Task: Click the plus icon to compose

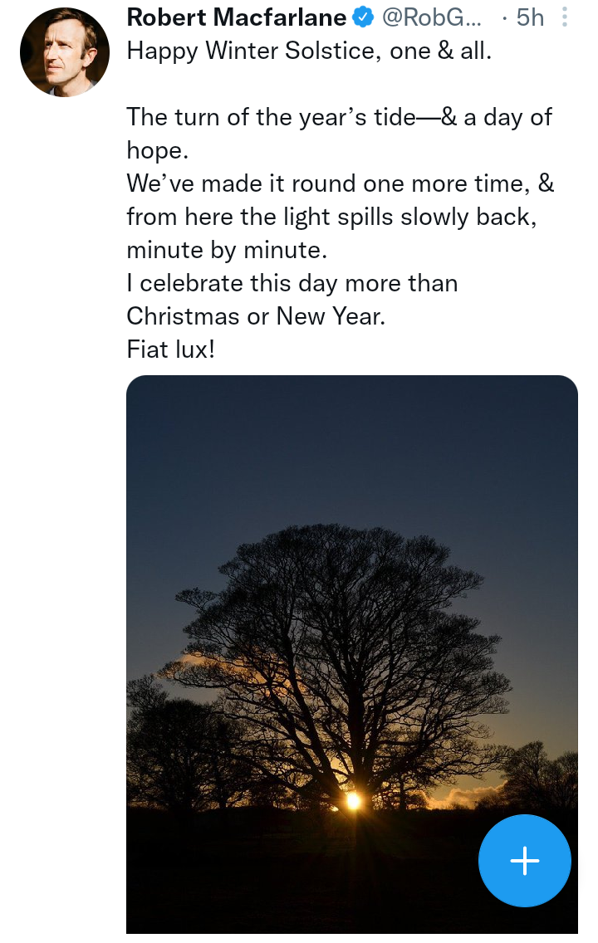Action: tap(524, 861)
